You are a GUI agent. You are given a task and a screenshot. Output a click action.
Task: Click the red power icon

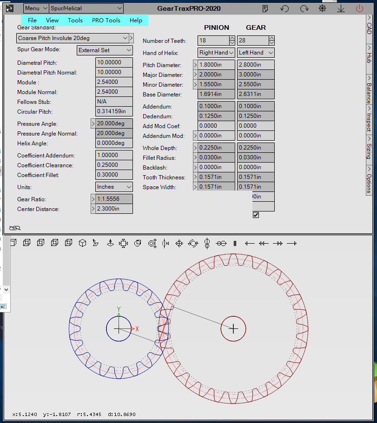[x=359, y=8]
